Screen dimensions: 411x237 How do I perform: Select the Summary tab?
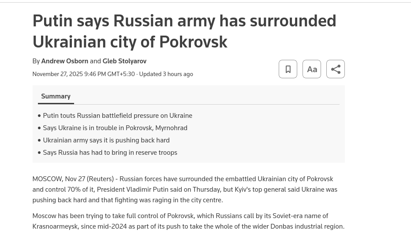(x=56, y=96)
